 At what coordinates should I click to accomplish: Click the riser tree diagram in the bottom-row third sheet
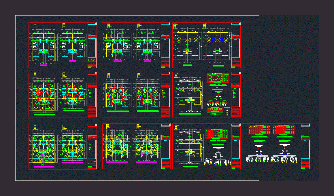(x=218, y=159)
